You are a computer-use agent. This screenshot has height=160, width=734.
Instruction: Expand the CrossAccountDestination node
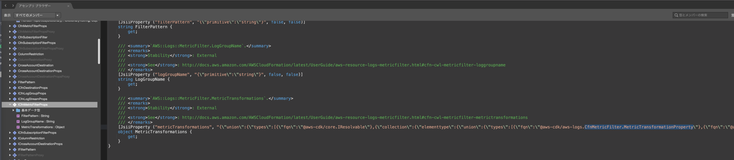10,65
